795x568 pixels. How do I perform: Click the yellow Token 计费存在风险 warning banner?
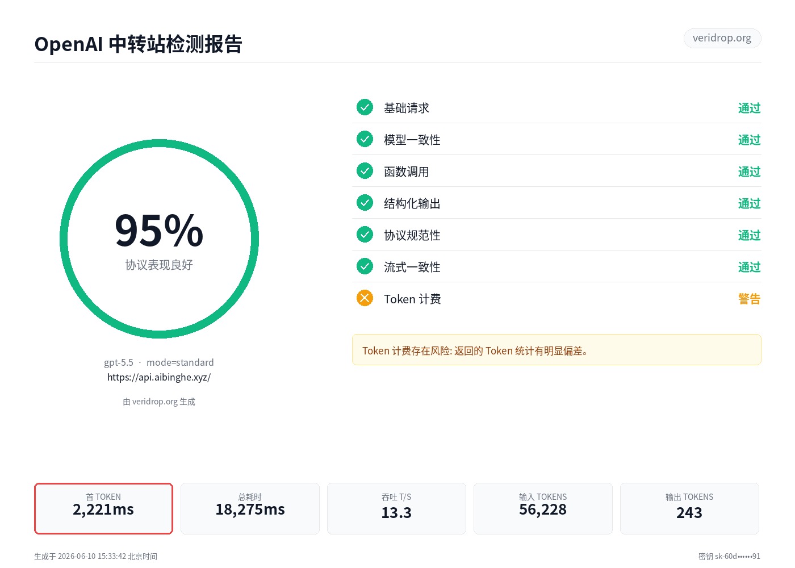(x=556, y=350)
